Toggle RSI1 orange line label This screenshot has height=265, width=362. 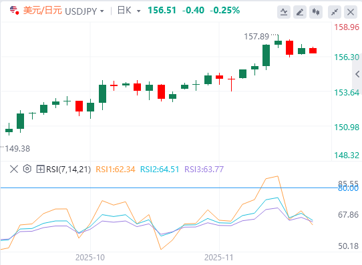[115, 170]
